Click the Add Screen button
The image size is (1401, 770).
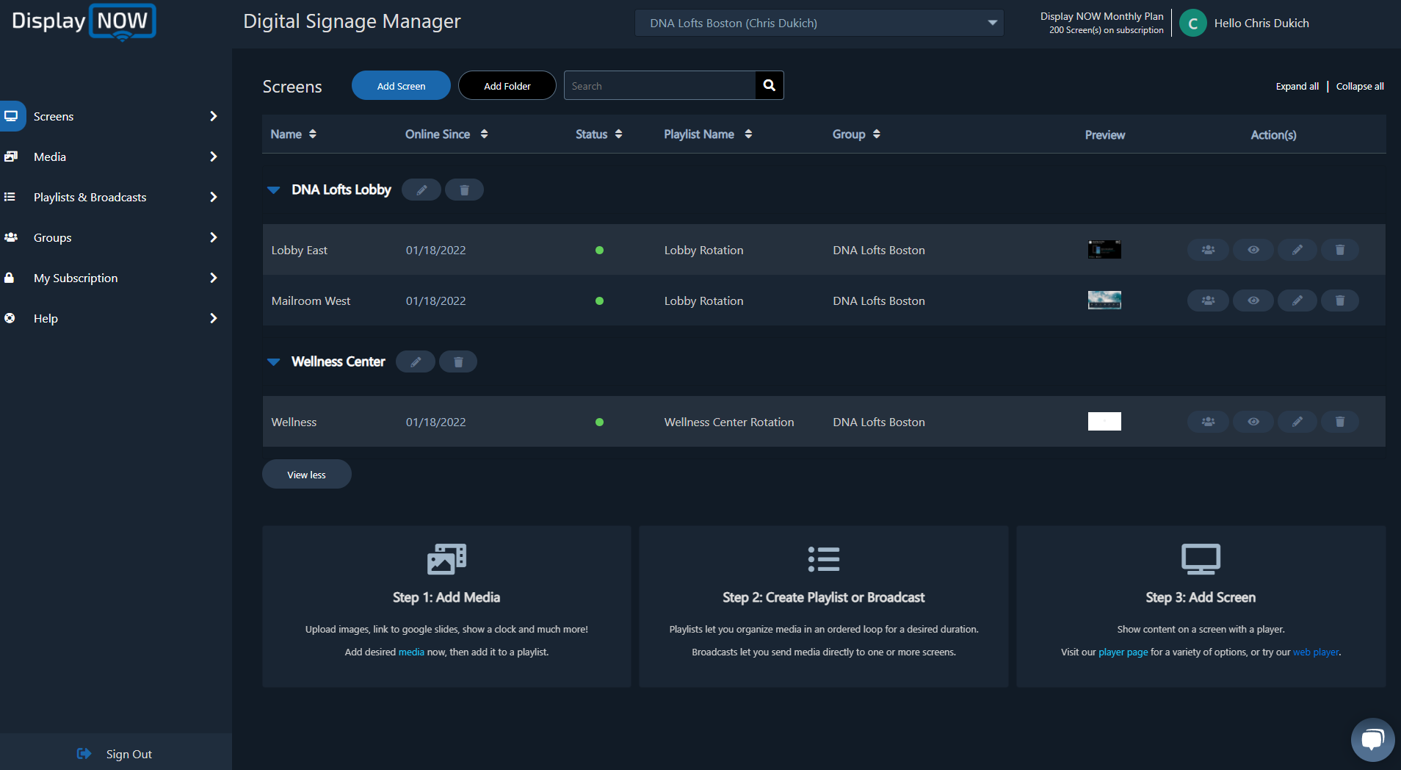pos(401,85)
